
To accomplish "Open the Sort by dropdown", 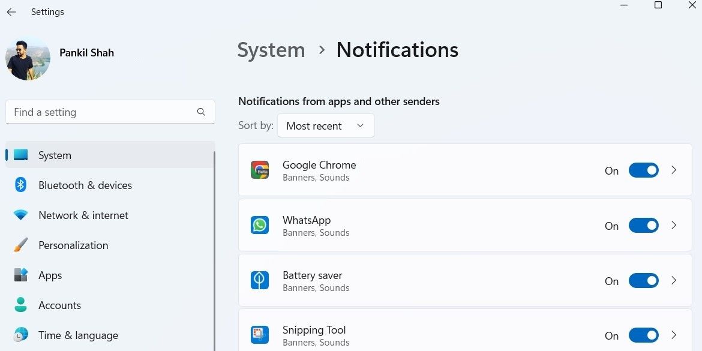I will coord(326,125).
